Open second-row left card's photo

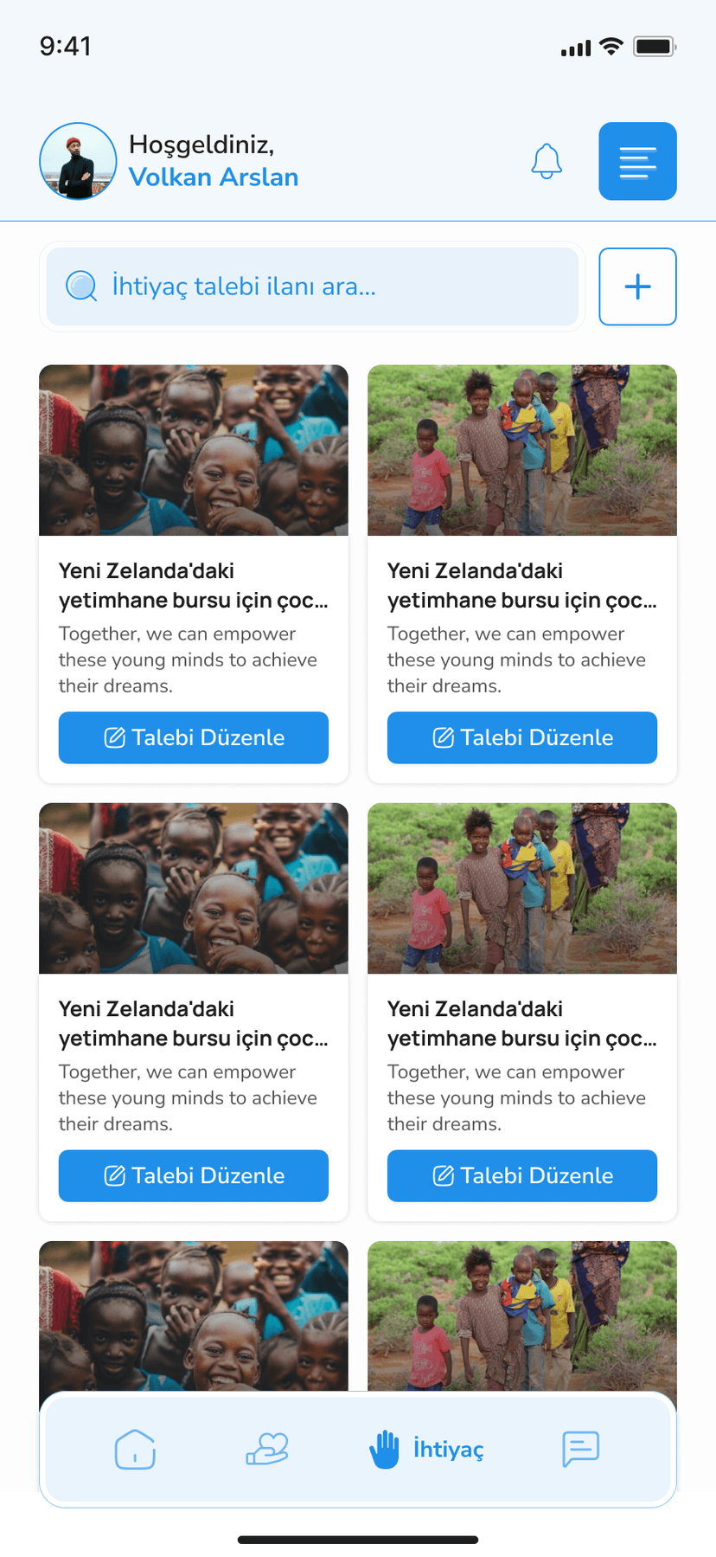[x=194, y=888]
